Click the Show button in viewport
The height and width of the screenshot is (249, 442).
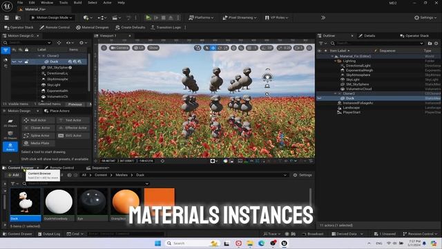coord(153,48)
